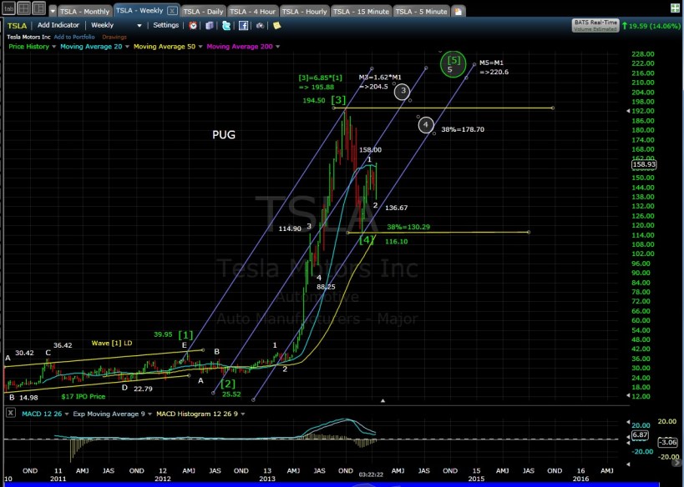Screen dimensions: 684x487
Task: Click the 03:22:22 time marker
Action: click(x=371, y=474)
